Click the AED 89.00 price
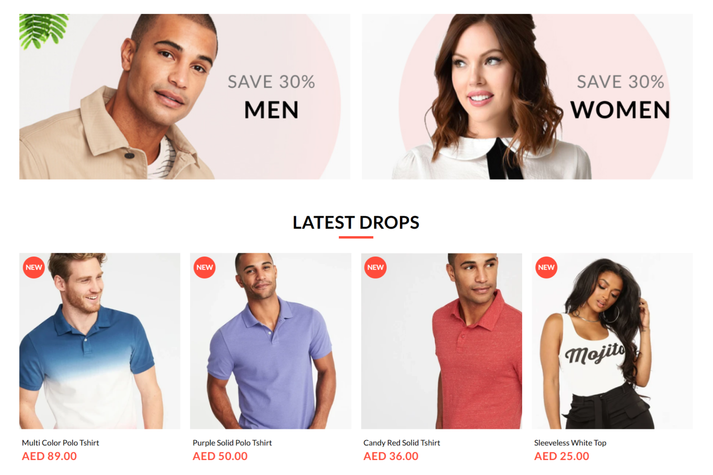This screenshot has width=713, height=475. click(49, 456)
